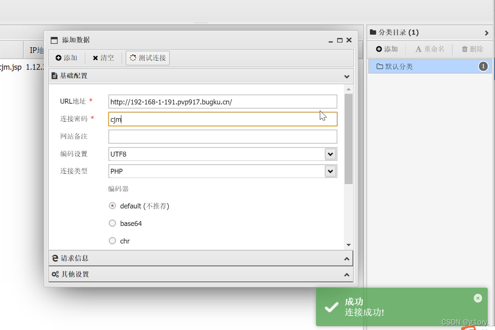This screenshot has height=330, width=495.
Task: Click the window icon beside 添加数据 title
Action: click(54, 40)
